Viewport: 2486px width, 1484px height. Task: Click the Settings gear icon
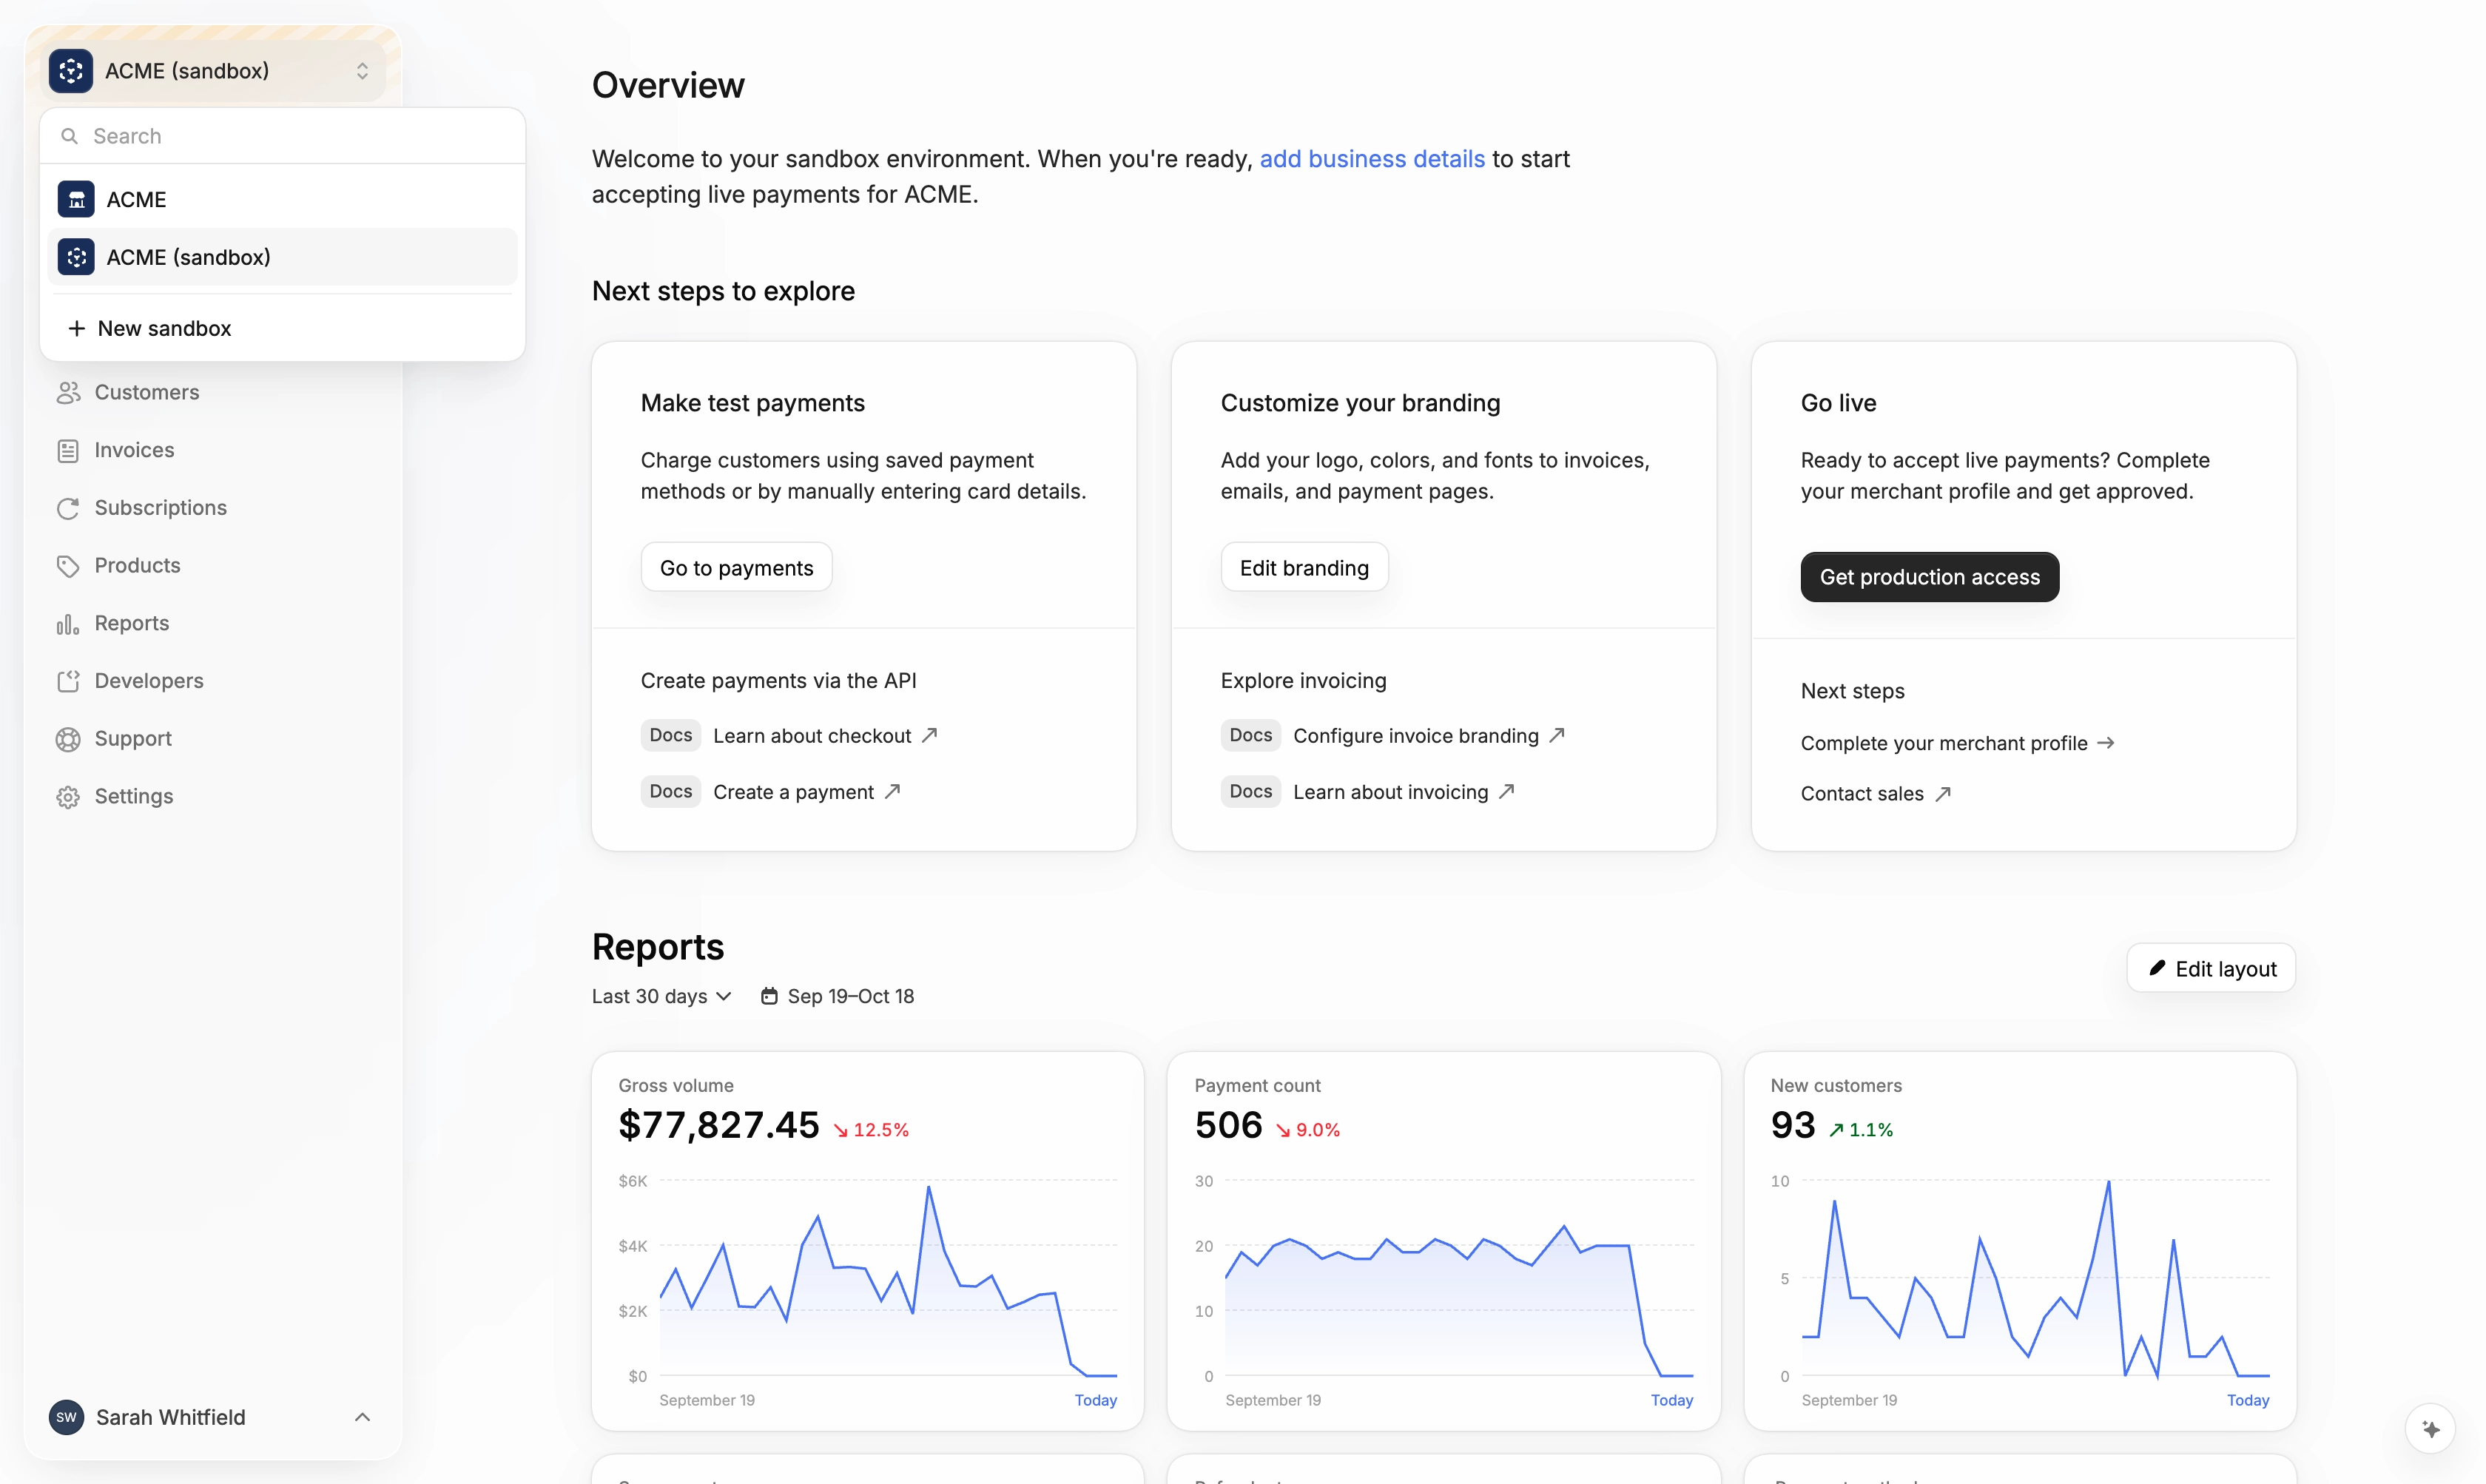tap(68, 797)
